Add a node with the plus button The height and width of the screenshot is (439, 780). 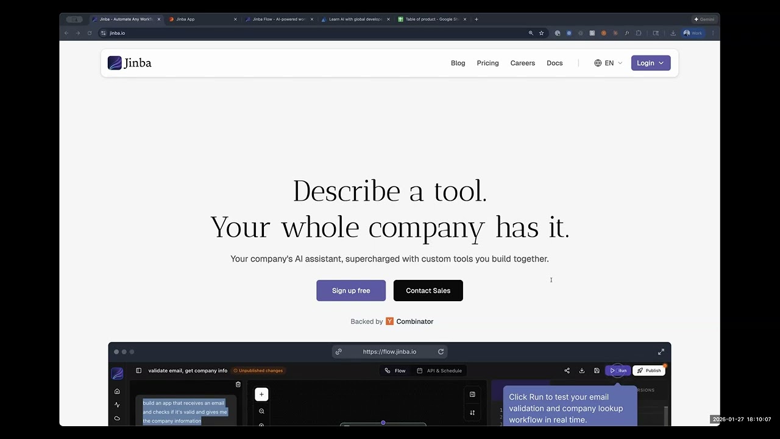coord(261,394)
